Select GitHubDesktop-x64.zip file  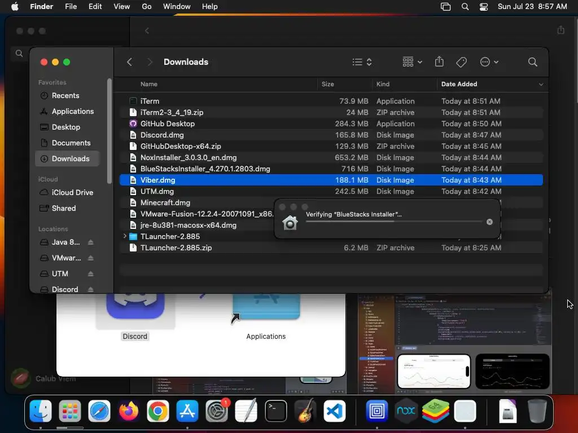[x=331, y=146]
